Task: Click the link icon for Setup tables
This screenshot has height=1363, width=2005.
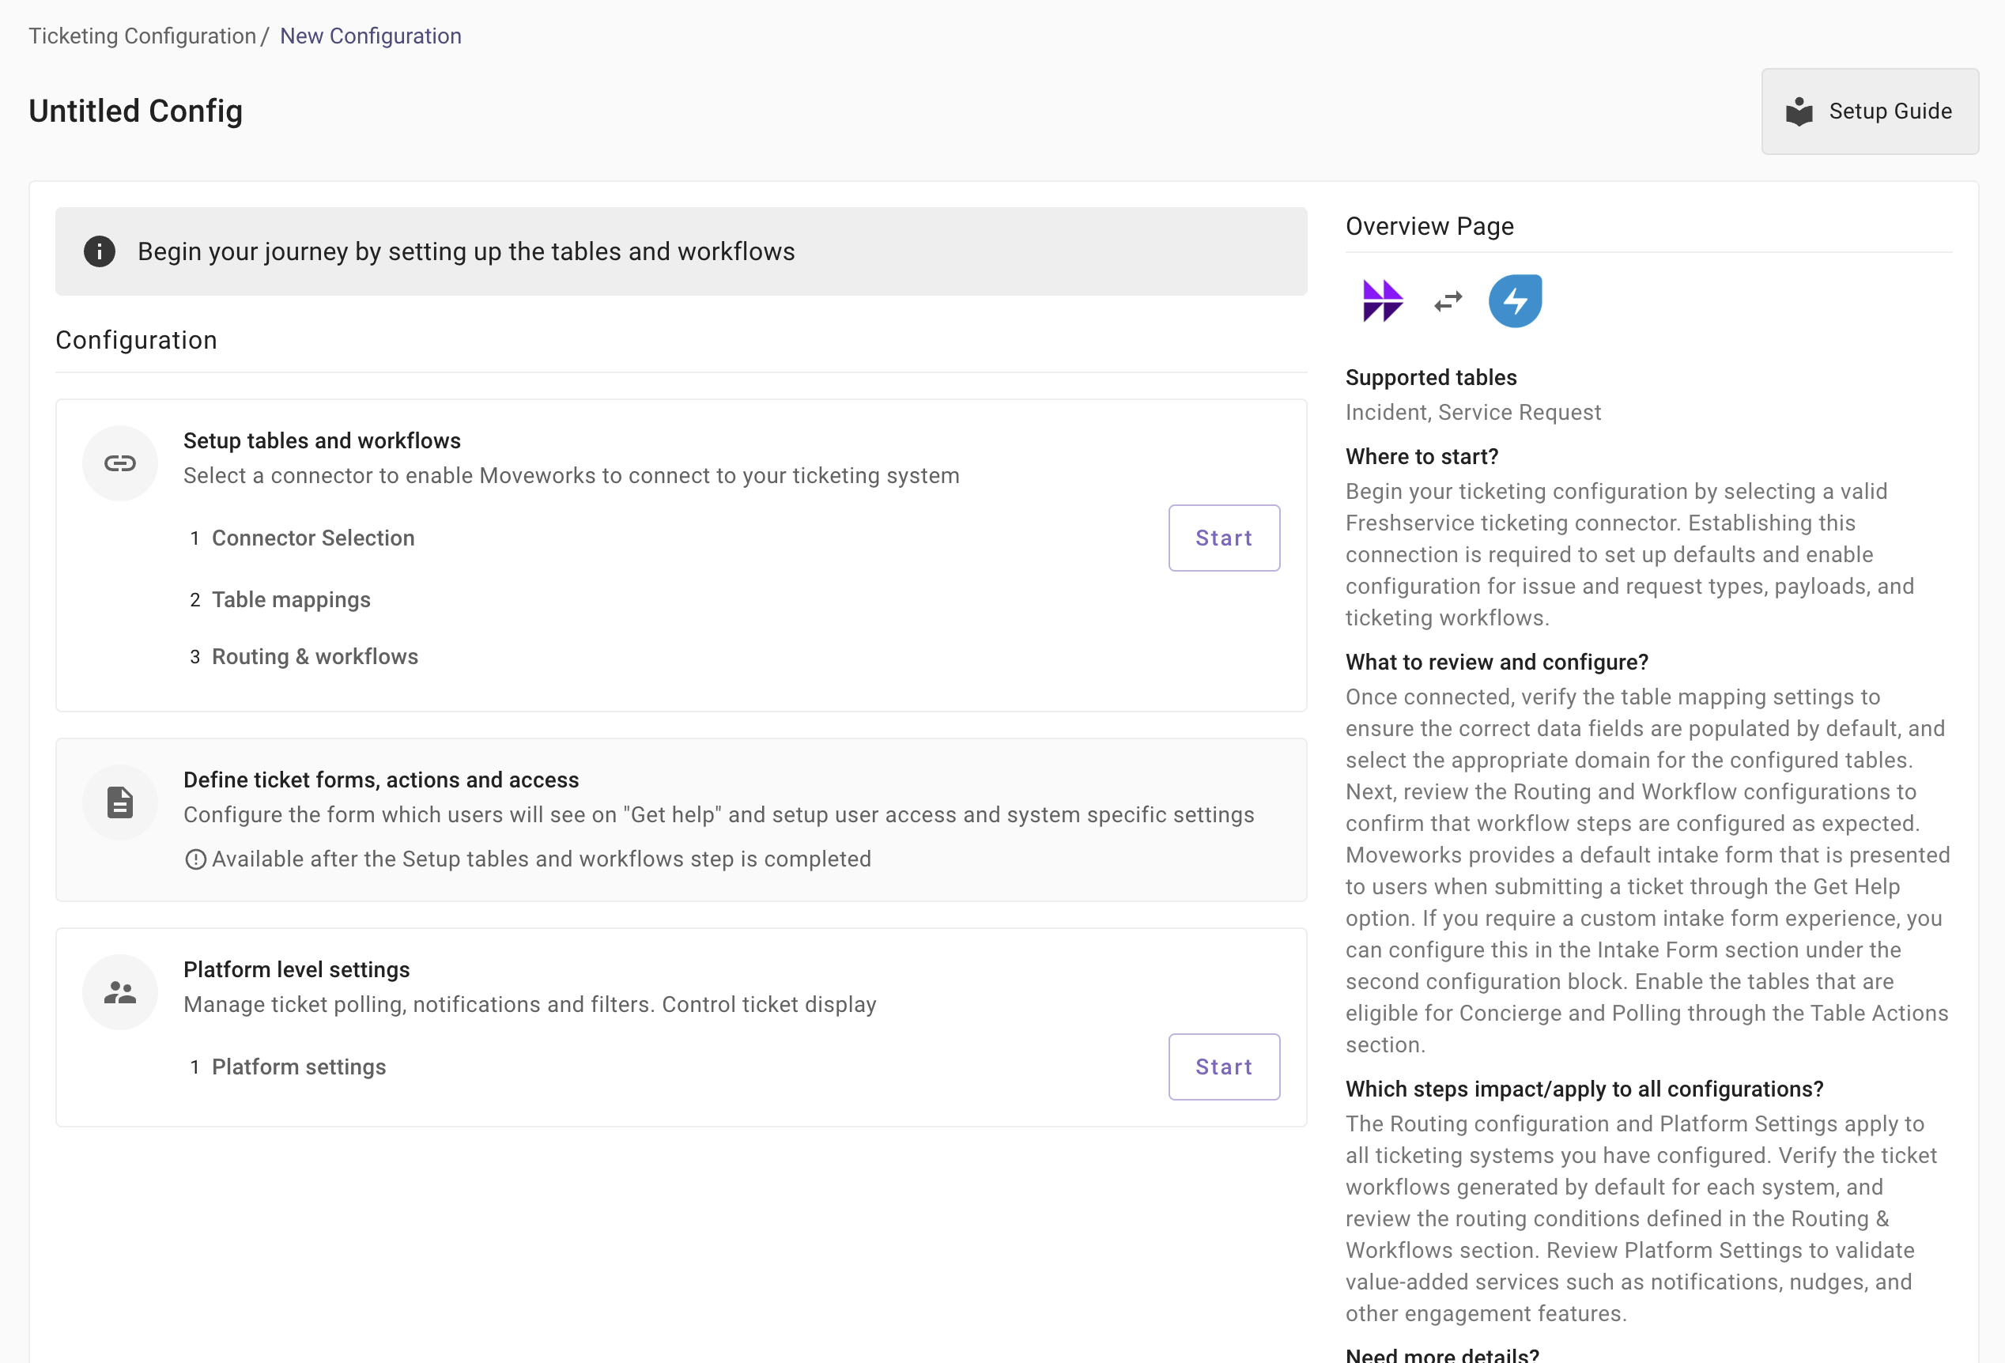Action: (120, 463)
